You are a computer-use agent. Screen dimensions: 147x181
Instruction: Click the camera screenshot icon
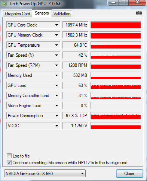pyautogui.click(x=139, y=13)
